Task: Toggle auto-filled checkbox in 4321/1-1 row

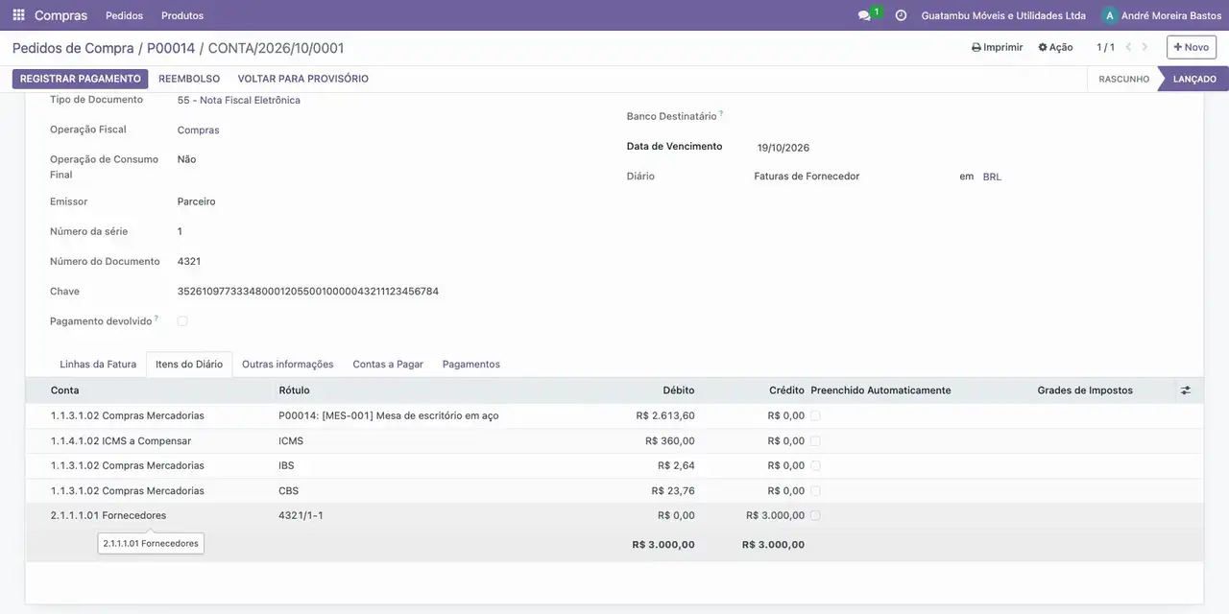Action: [815, 515]
